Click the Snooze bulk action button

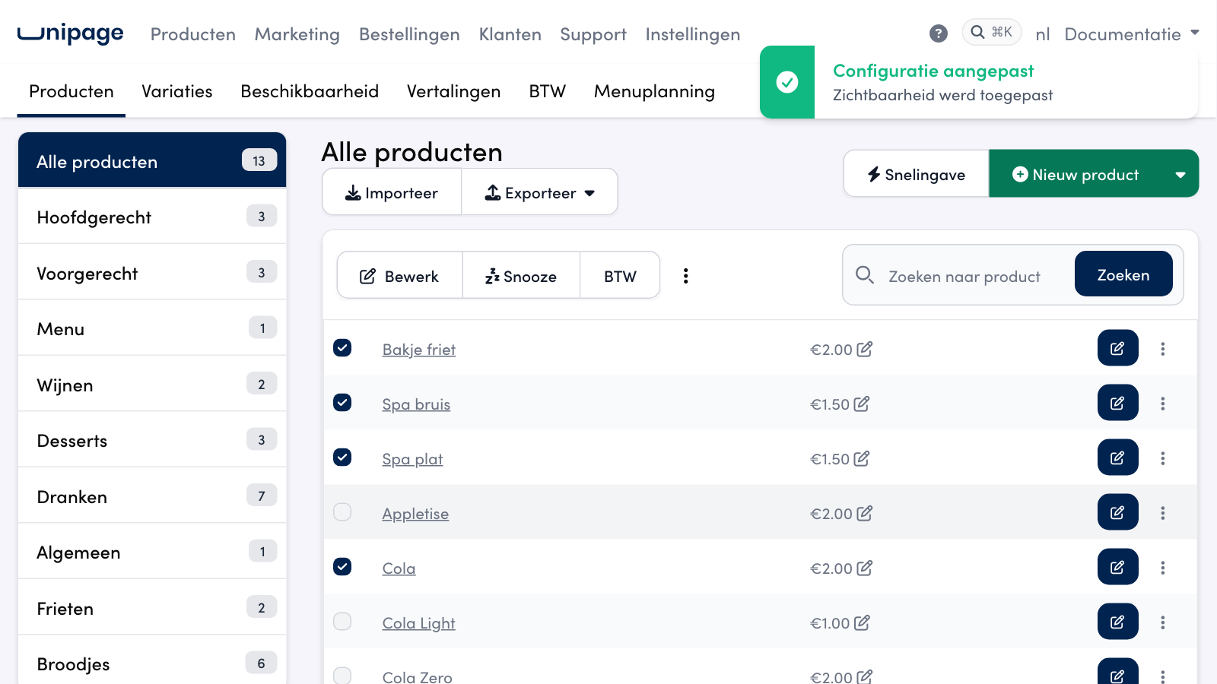click(521, 276)
